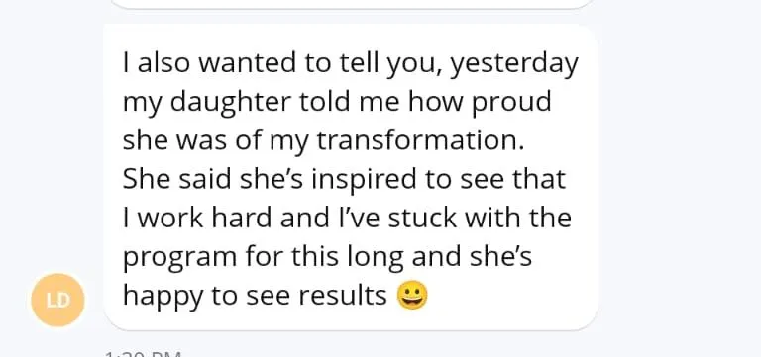Click the word "happy" in the last line
The image size is (761, 357).
point(163,297)
